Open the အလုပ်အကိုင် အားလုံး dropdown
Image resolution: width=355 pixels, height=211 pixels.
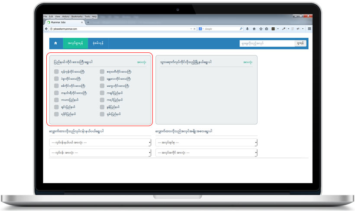click(x=206, y=153)
